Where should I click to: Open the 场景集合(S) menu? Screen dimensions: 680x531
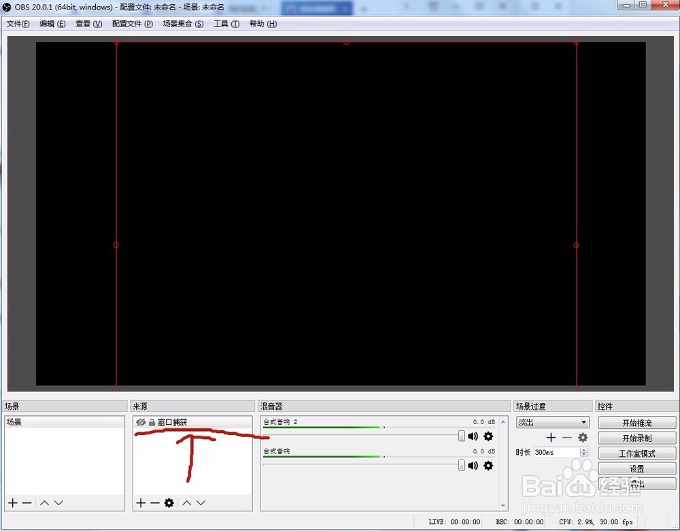point(183,23)
